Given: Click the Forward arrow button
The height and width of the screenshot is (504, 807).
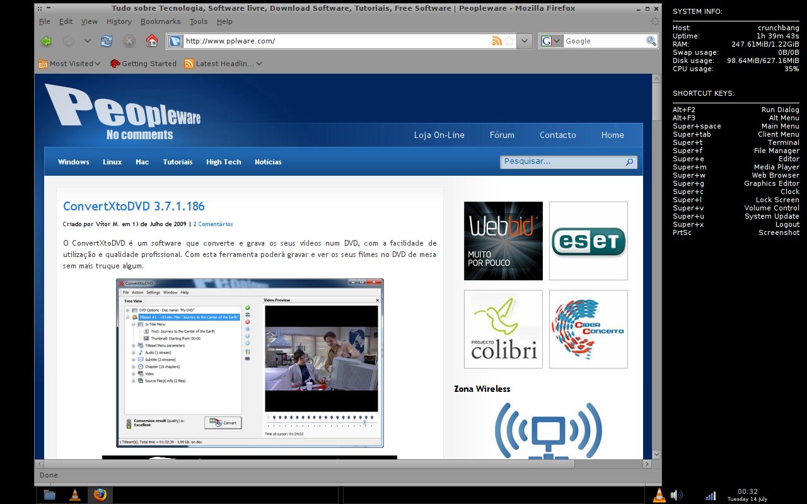Looking at the screenshot, I should click(68, 41).
